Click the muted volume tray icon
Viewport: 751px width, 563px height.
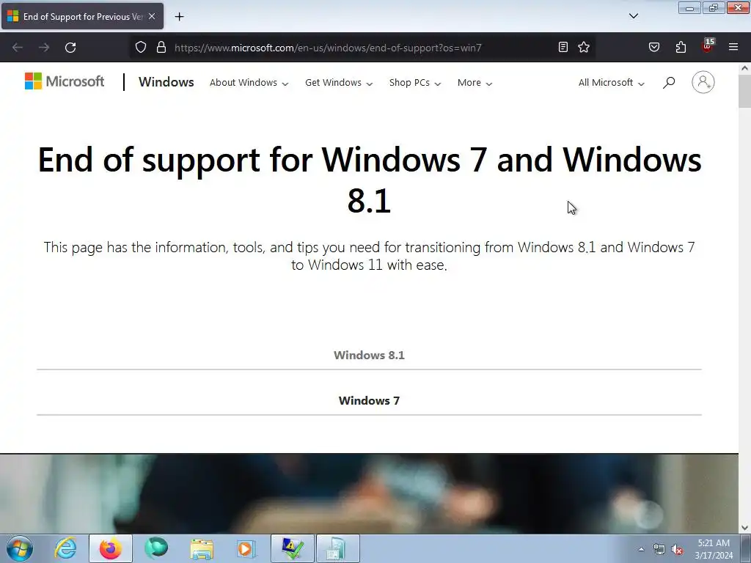pyautogui.click(x=677, y=550)
